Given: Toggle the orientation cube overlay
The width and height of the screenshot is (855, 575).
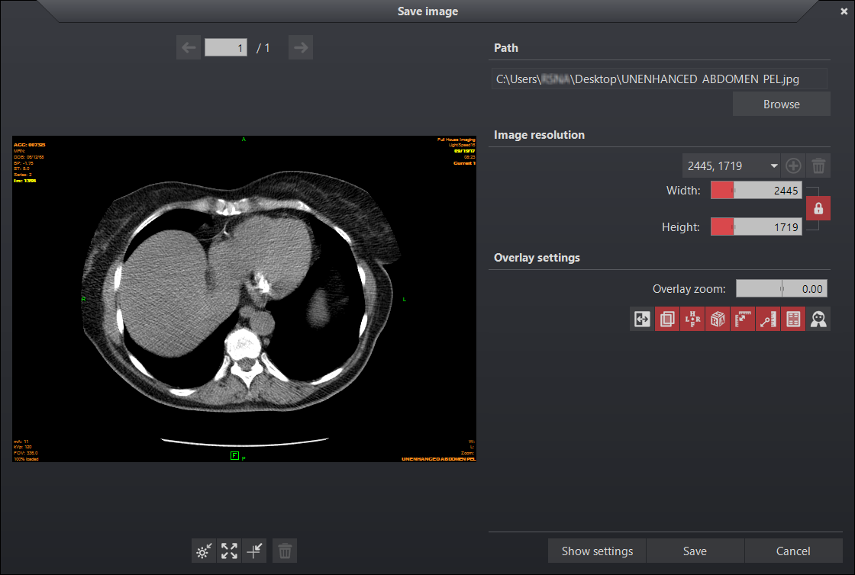Looking at the screenshot, I should tap(718, 320).
